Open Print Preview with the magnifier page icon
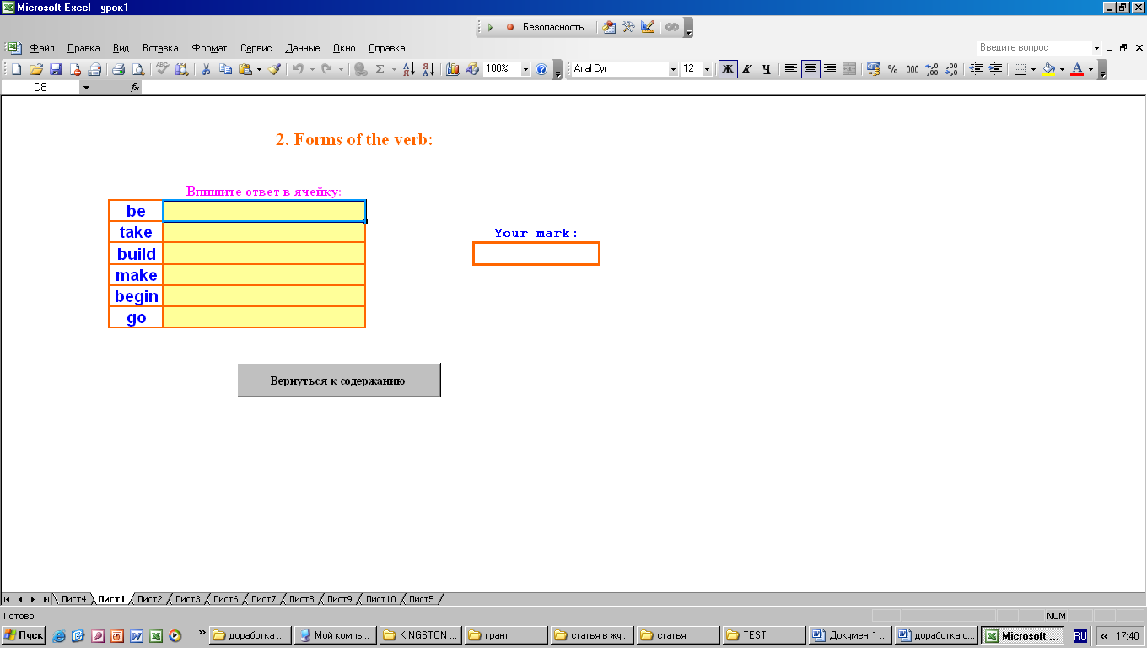Image resolution: width=1147 pixels, height=648 pixels. point(138,69)
